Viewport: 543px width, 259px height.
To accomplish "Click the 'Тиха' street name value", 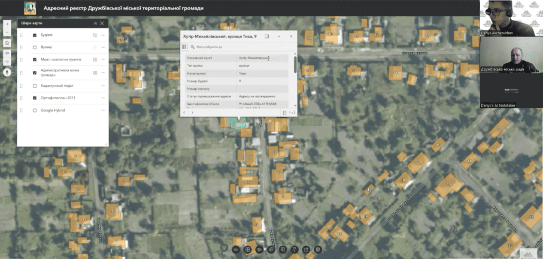I will click(243, 73).
